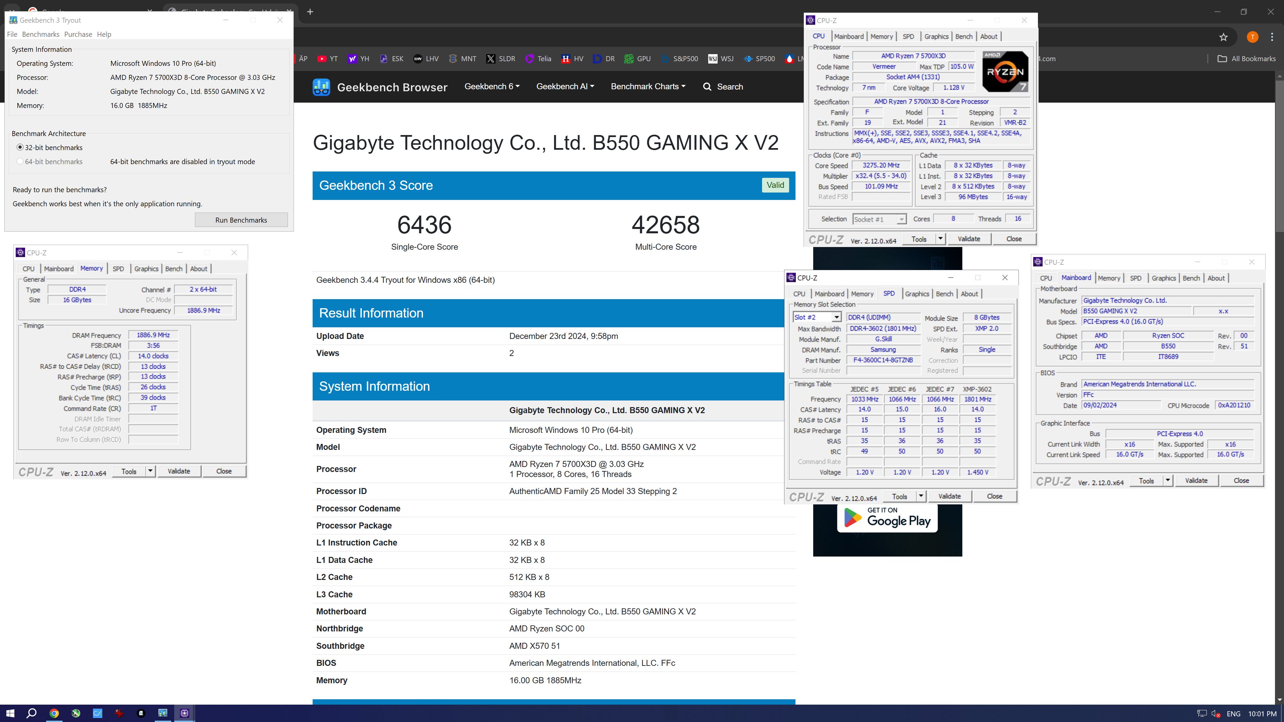Switch to About tab in CPU-Z CPU window
The width and height of the screenshot is (1284, 722).
point(988,36)
